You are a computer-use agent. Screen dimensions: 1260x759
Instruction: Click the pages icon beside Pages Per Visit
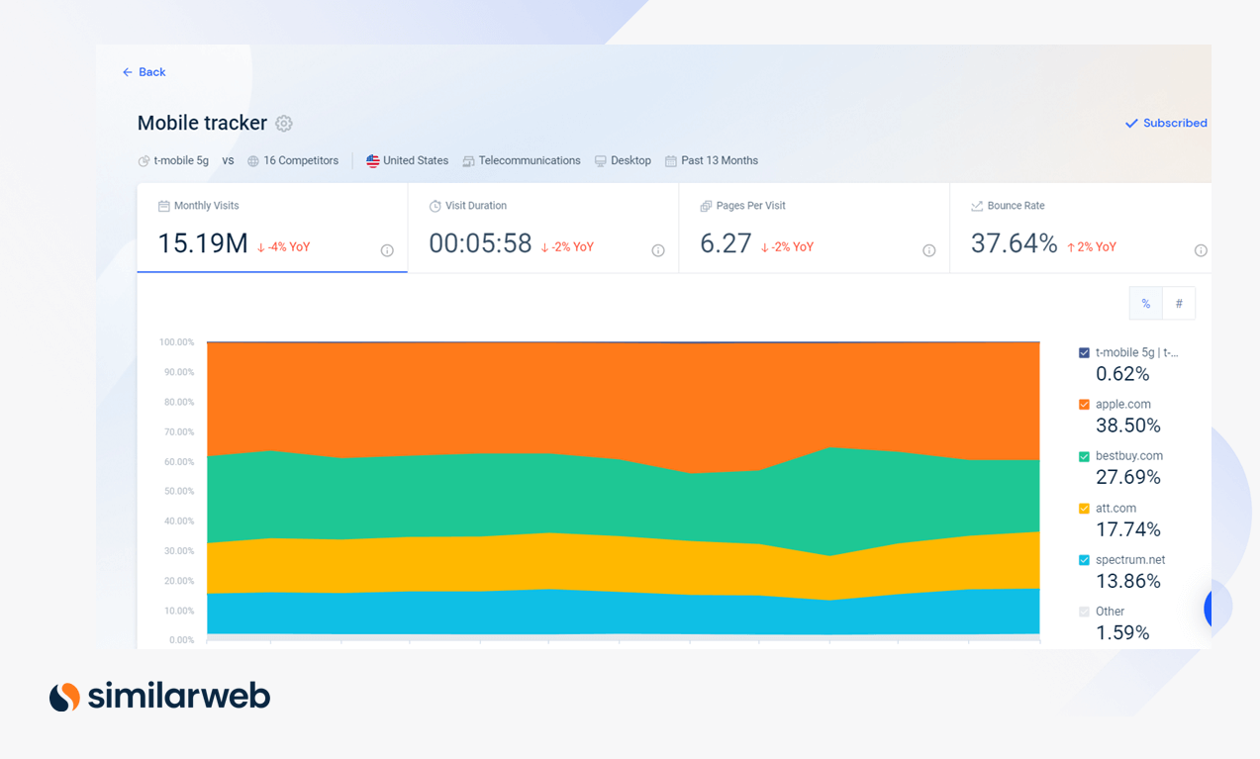(x=706, y=206)
